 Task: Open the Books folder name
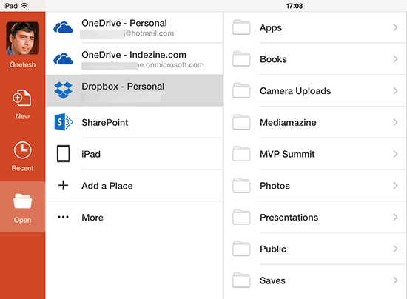click(273, 59)
